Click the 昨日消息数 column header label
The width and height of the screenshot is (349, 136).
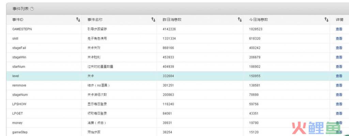coord(172,20)
